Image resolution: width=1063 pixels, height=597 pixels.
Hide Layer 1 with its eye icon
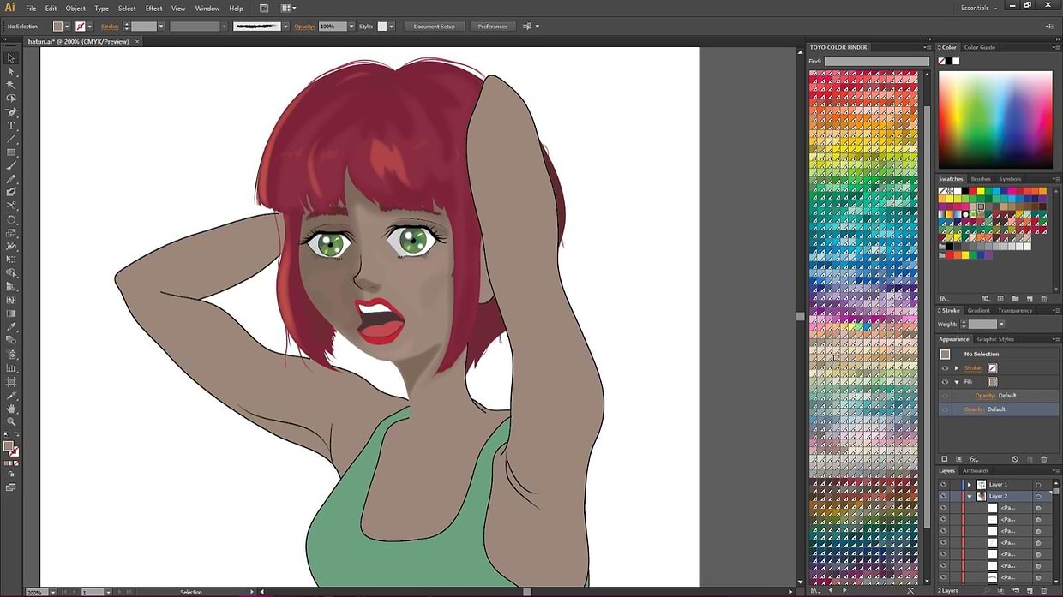coord(944,485)
